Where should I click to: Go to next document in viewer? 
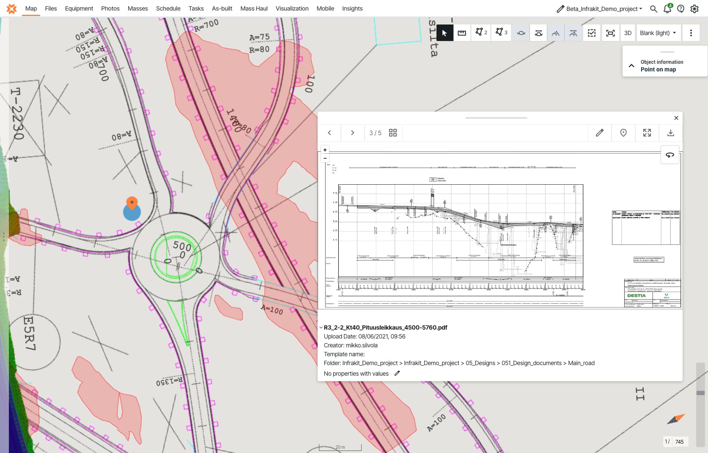coord(352,133)
